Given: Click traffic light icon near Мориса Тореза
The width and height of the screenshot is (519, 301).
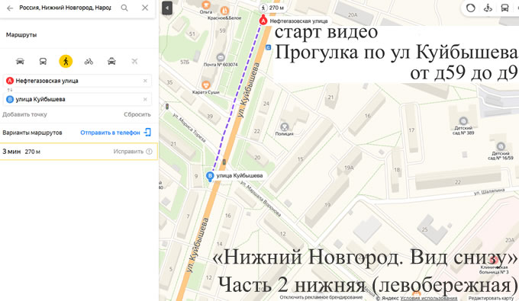Looking at the screenshot, I should 167,107.
